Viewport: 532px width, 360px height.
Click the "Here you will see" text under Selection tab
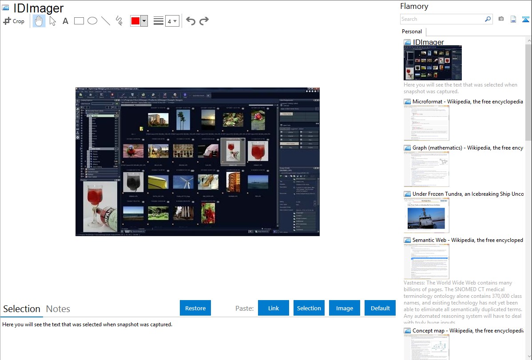tap(87, 324)
